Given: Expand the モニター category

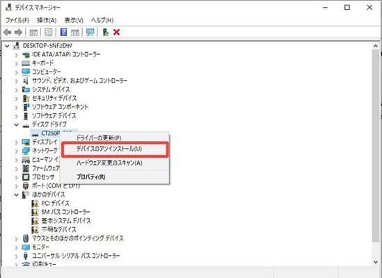Looking at the screenshot, I should (16, 247).
